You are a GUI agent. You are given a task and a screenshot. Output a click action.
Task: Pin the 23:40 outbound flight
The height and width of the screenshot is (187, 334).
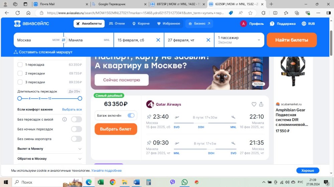(149, 116)
